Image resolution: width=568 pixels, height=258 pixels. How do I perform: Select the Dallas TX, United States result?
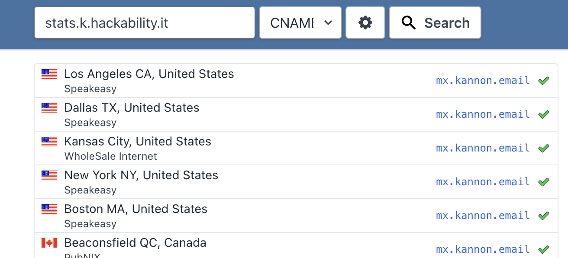click(132, 108)
